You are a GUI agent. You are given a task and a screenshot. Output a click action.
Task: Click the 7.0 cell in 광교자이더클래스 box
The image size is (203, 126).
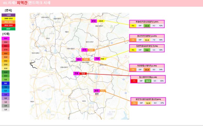(x=154, y=40)
